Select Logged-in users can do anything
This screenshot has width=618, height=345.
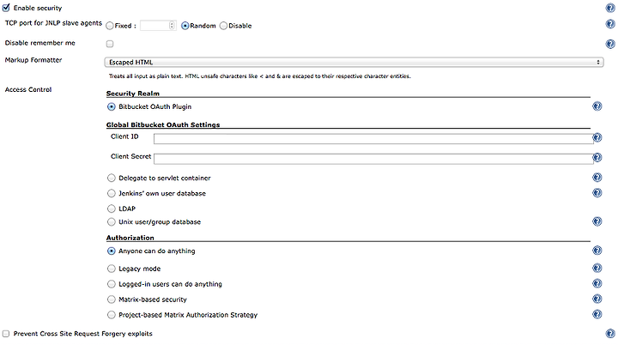point(111,284)
